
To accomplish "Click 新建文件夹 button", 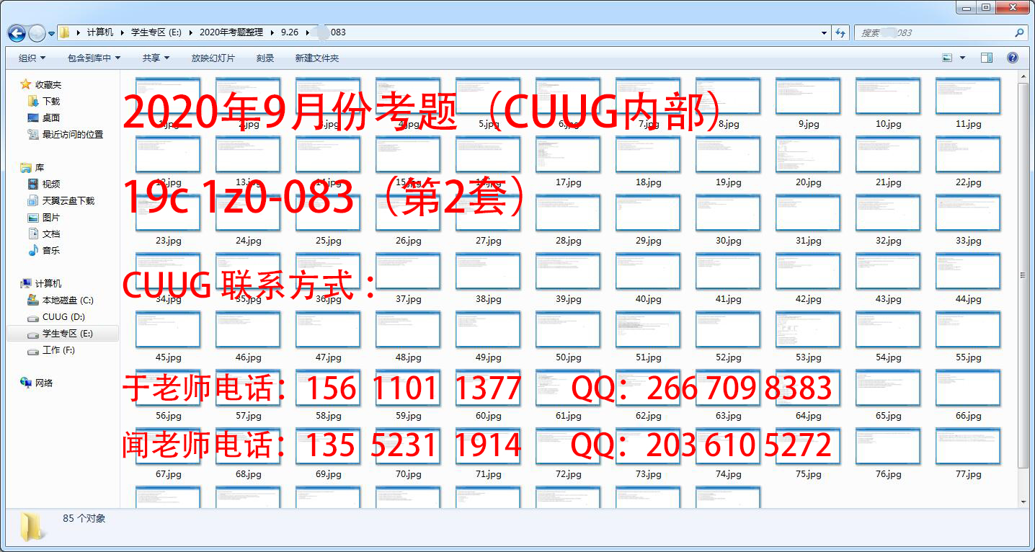I will [316, 58].
